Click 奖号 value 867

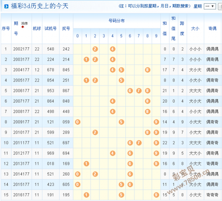(66, 91)
